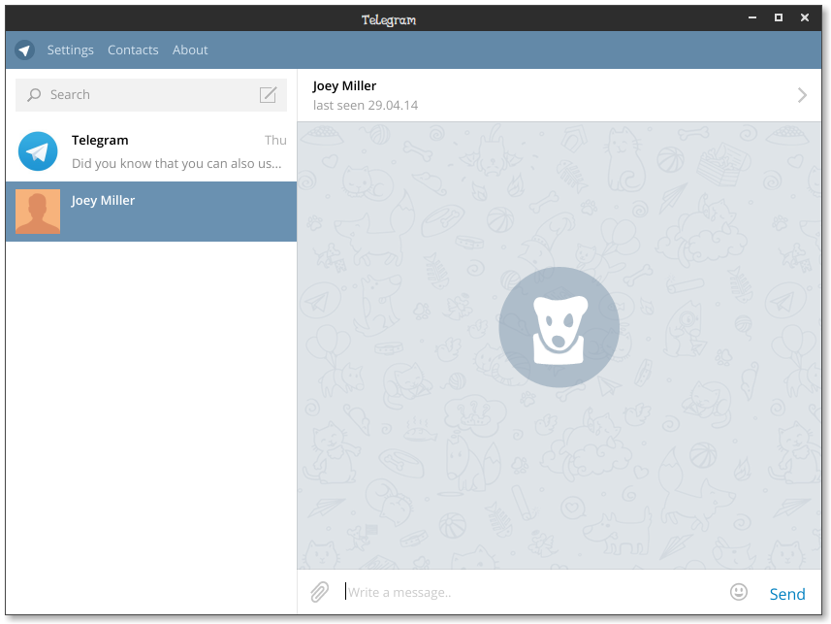
Task: Expand profile info with the header chevron
Action: pyautogui.click(x=802, y=95)
